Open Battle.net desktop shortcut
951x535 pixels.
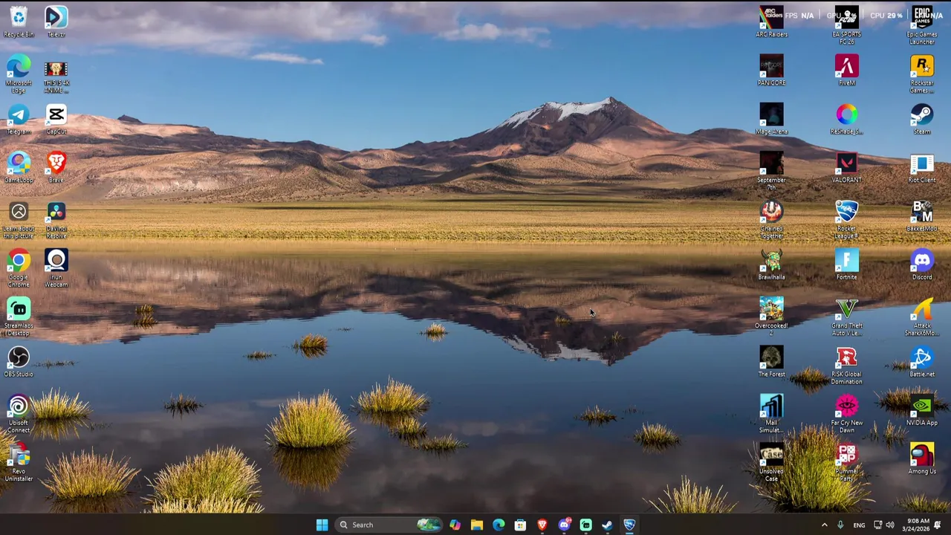click(921, 362)
